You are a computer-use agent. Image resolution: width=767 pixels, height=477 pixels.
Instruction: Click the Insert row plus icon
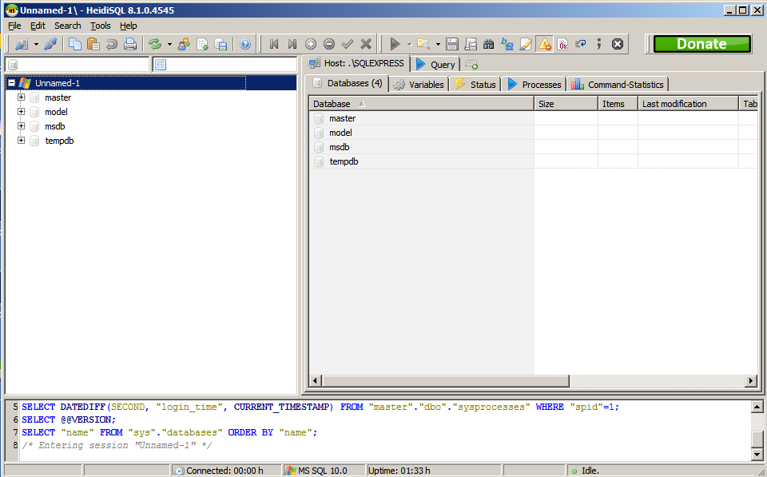311,45
